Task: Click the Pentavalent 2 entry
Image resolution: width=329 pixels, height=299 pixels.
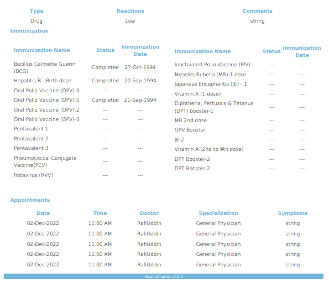Action: pos(31,139)
